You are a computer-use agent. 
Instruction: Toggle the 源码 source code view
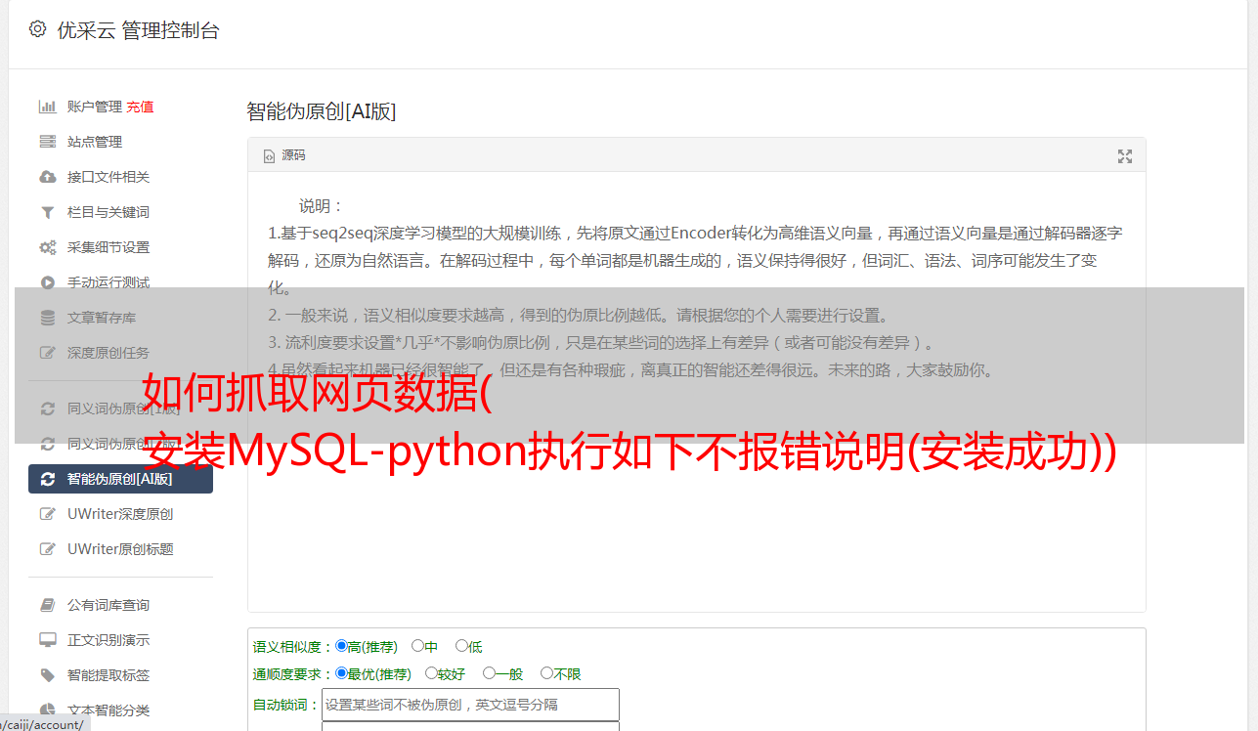(284, 155)
